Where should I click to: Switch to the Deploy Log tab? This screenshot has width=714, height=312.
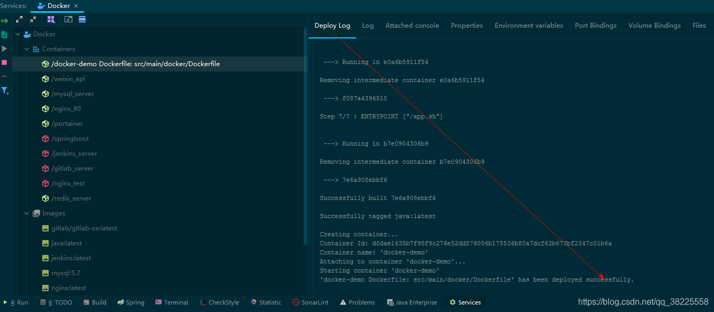point(332,26)
